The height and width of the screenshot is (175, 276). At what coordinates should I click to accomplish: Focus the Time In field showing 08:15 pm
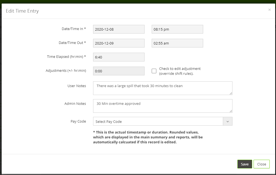click(x=177, y=29)
